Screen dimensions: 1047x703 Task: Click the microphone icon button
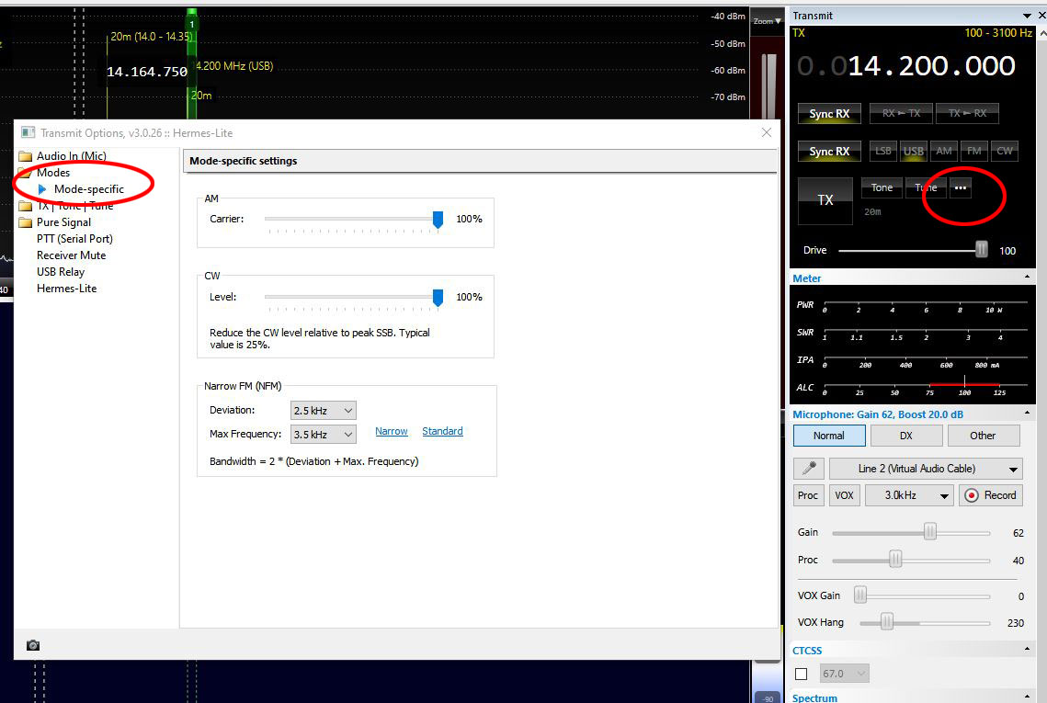(x=808, y=469)
